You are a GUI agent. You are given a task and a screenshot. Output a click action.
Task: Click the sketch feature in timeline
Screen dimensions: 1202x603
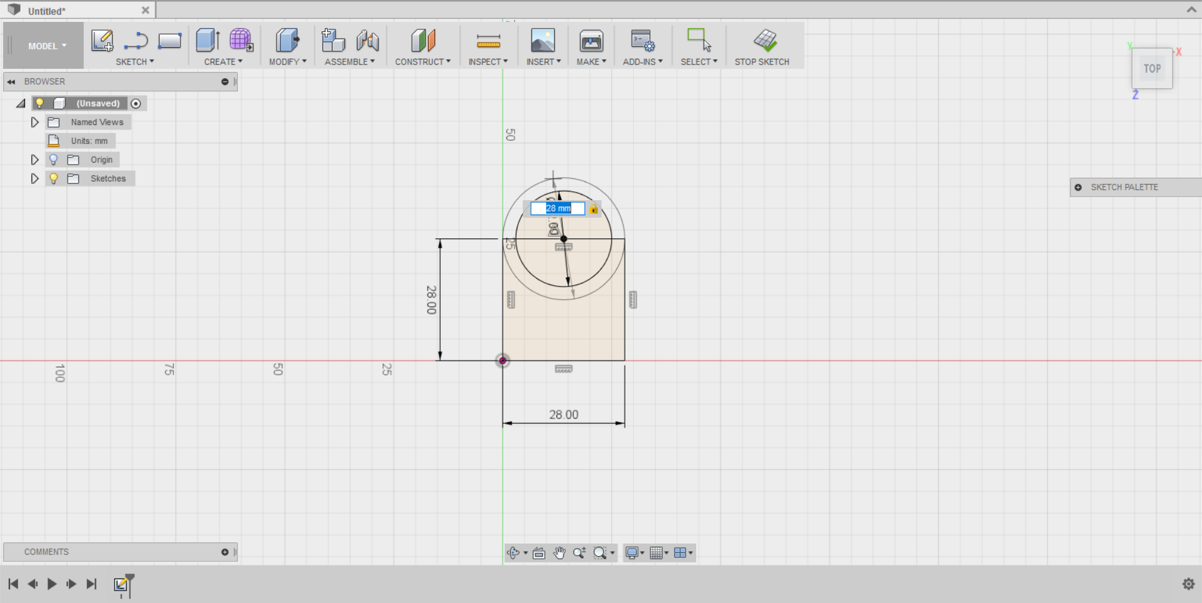(x=121, y=584)
